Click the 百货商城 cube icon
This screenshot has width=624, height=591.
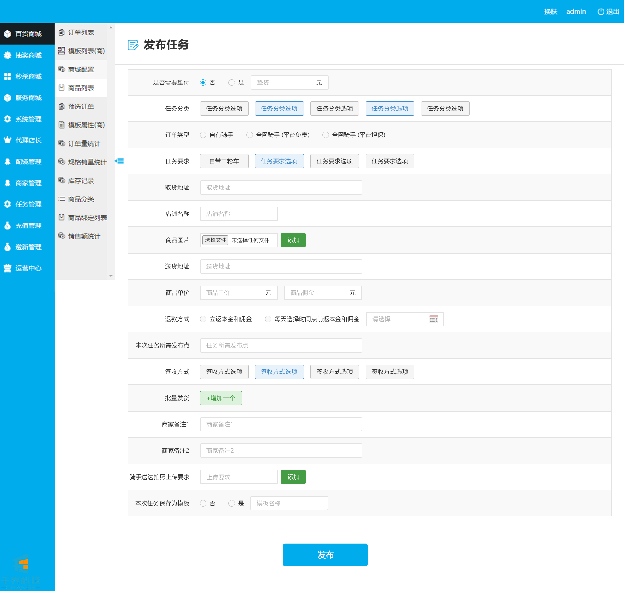click(7, 34)
